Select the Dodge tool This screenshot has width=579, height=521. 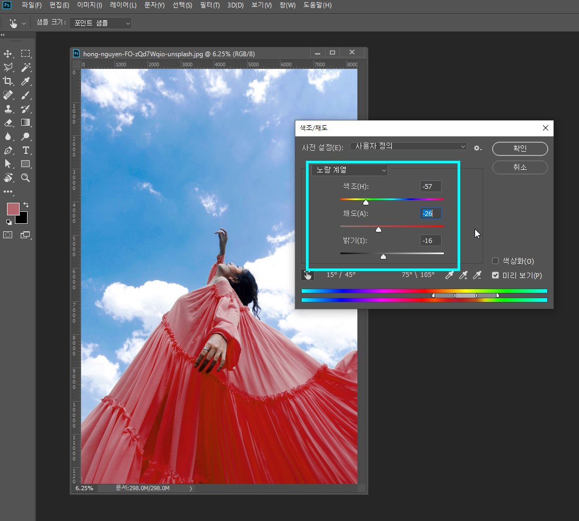coord(25,136)
